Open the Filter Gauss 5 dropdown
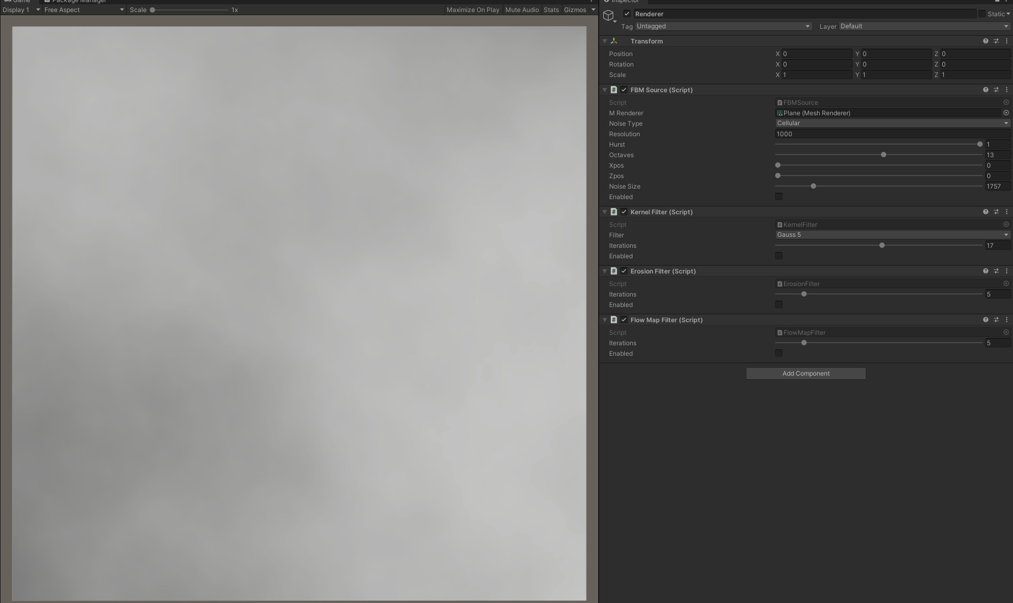This screenshot has width=1013, height=603. coord(892,235)
